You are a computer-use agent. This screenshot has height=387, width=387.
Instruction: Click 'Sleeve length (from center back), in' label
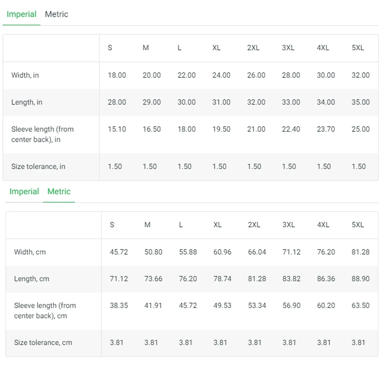tap(42, 134)
